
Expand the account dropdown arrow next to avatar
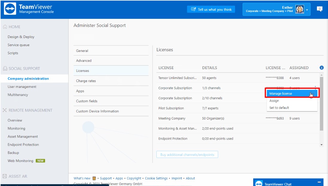tap(307, 10)
